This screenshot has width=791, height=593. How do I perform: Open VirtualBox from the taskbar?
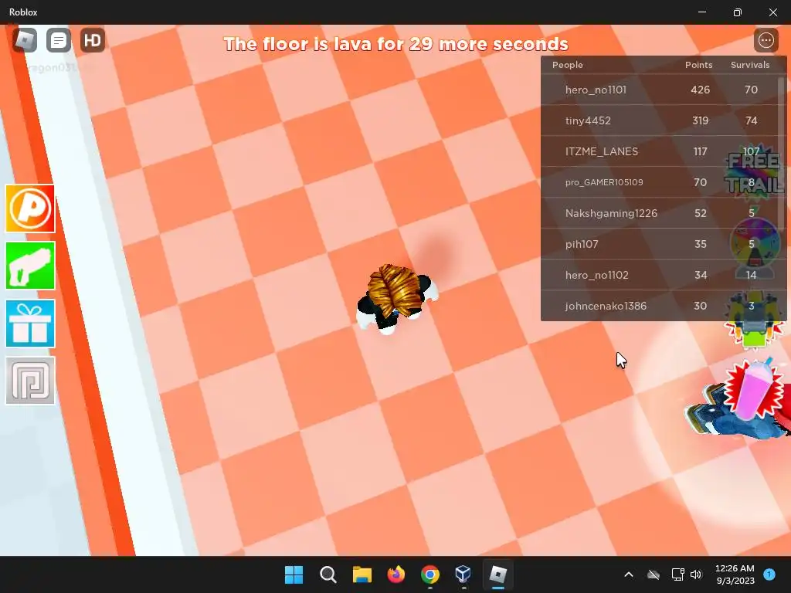tap(463, 574)
